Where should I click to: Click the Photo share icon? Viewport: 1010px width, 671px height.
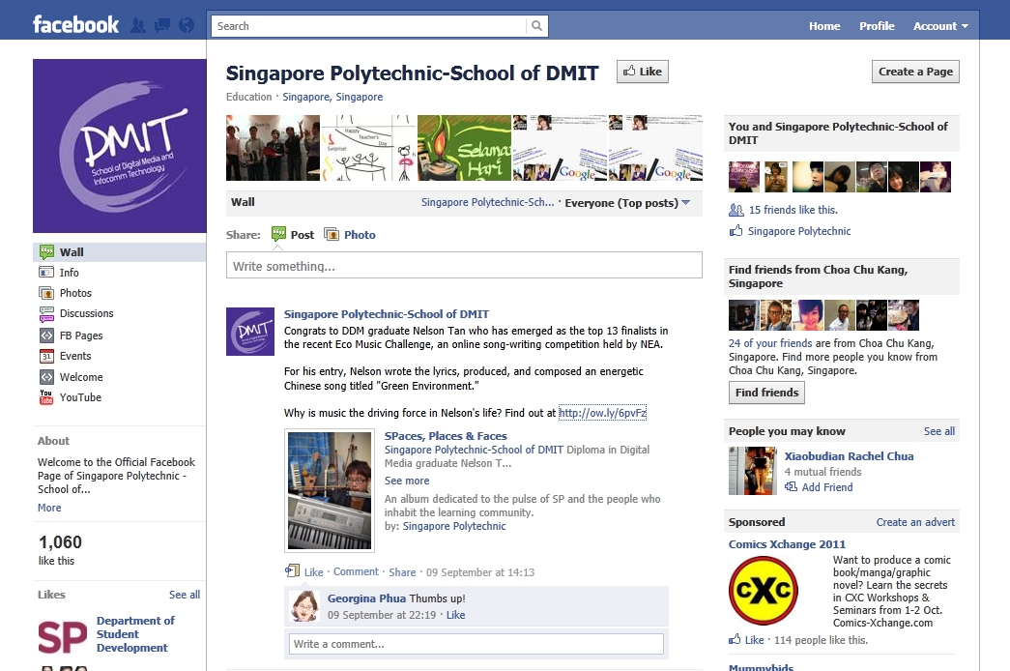pyautogui.click(x=332, y=235)
